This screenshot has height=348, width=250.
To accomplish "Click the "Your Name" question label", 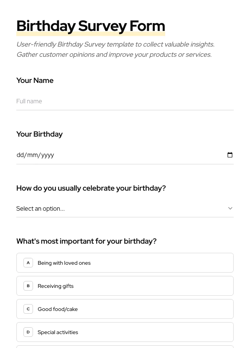I will [35, 80].
